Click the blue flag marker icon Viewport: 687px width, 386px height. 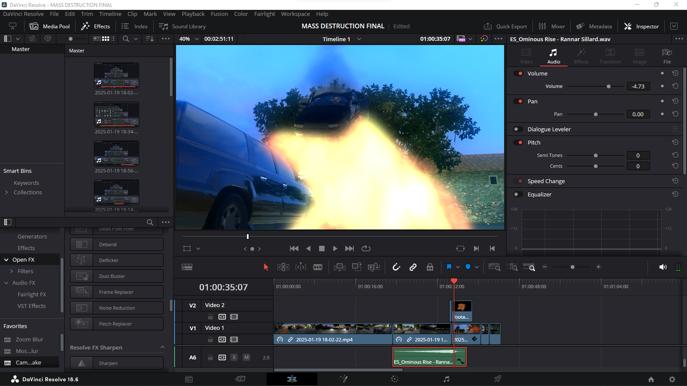(x=449, y=267)
